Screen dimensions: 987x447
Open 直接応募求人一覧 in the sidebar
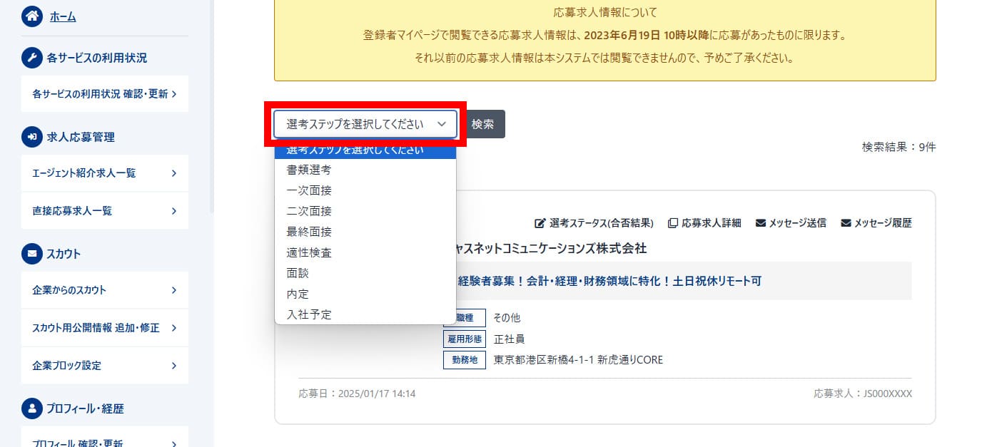[x=105, y=211]
